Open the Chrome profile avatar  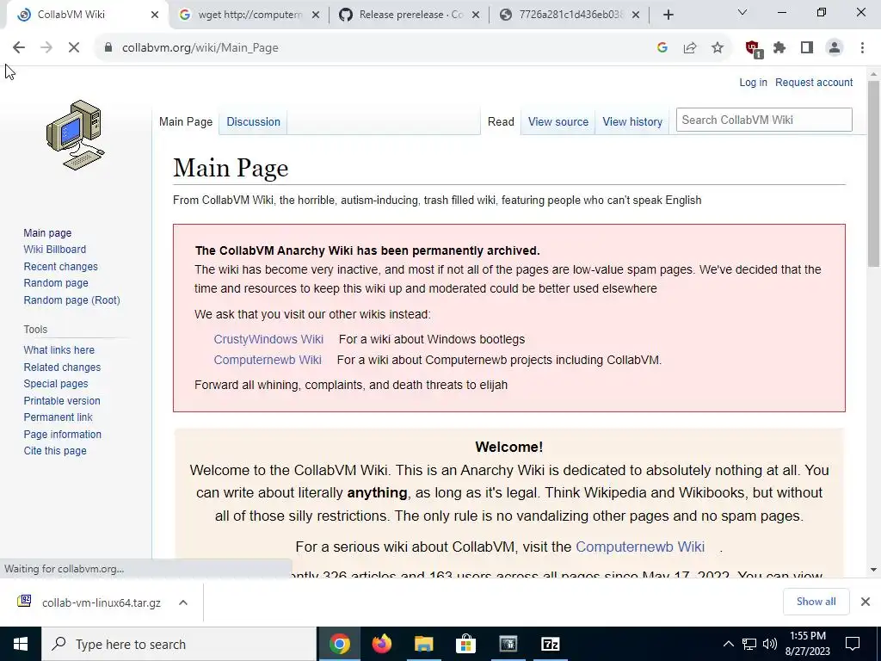click(835, 48)
